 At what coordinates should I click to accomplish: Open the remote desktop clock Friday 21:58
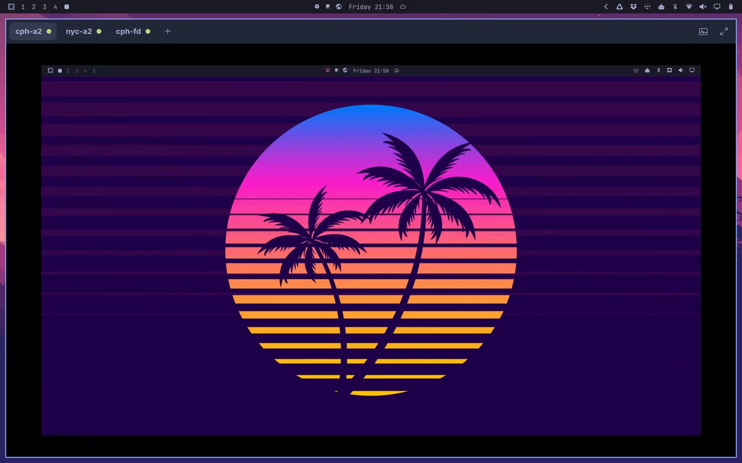pyautogui.click(x=371, y=70)
